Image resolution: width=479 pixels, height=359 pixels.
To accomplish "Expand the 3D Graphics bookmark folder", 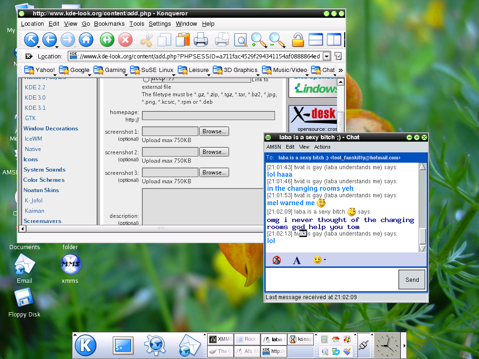I will (x=236, y=70).
